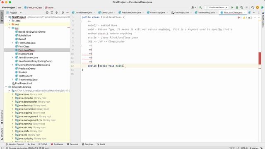Expand java.base library root
Viewport: 265px width, 149px height.
[x=13, y=94]
